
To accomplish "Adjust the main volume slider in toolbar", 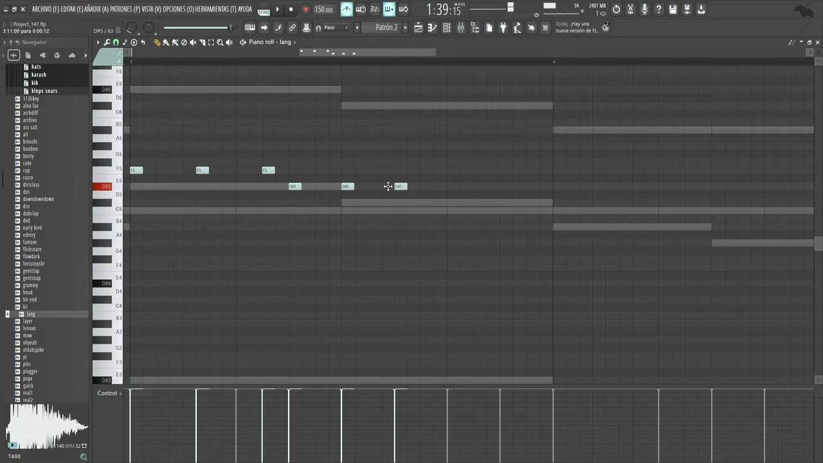I will tap(198, 28).
